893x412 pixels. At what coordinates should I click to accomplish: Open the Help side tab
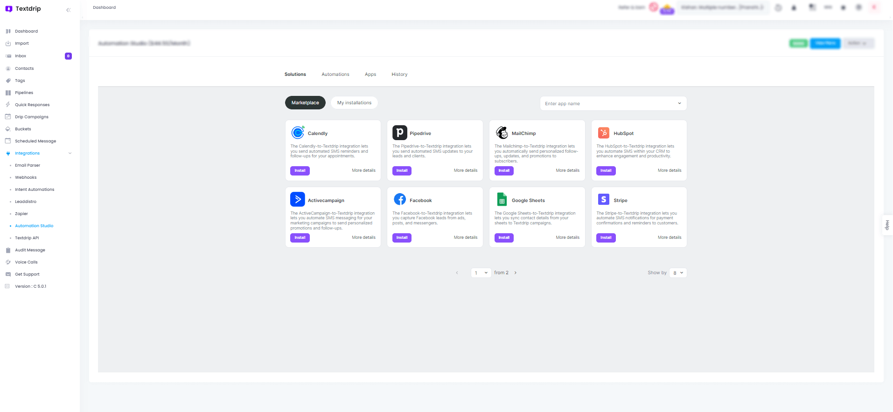click(887, 225)
